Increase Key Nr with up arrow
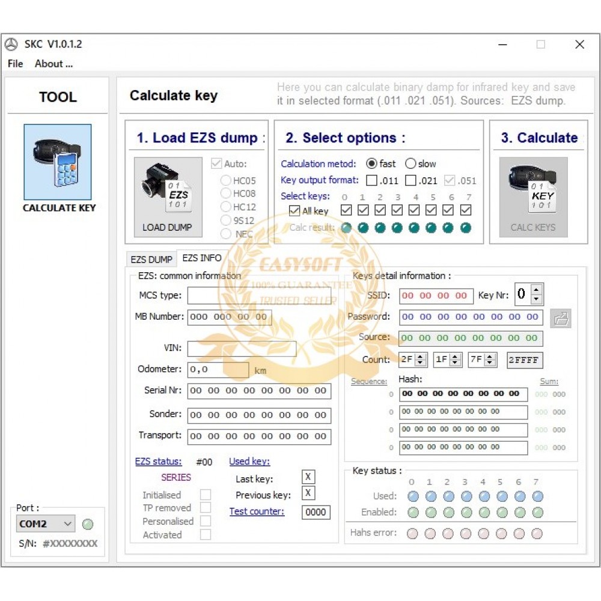This screenshot has width=601, height=601. point(537,290)
